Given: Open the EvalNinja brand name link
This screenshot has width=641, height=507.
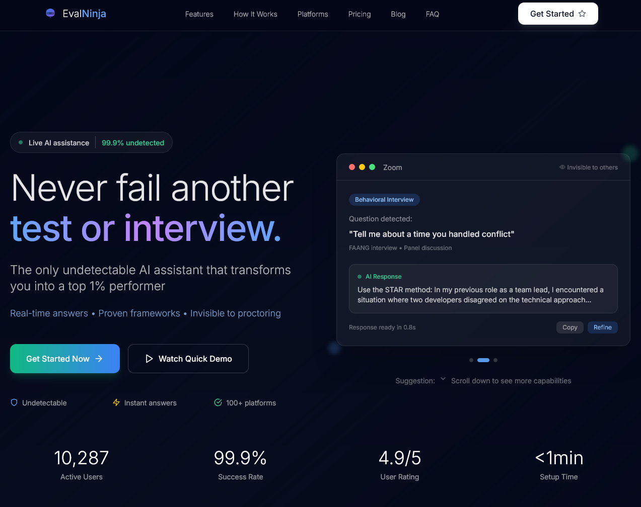Looking at the screenshot, I should (x=84, y=14).
